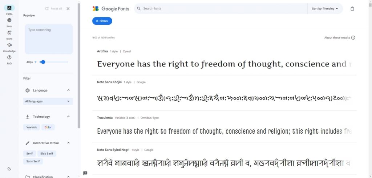Toggle the Variable technology filter
The image size is (372, 178).
[32, 127]
